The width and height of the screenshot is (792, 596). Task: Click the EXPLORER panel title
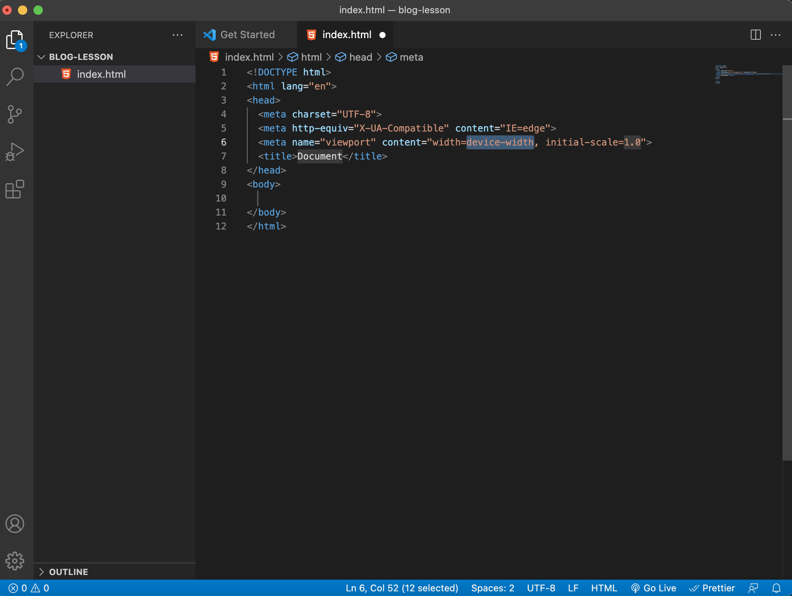pyautogui.click(x=71, y=35)
